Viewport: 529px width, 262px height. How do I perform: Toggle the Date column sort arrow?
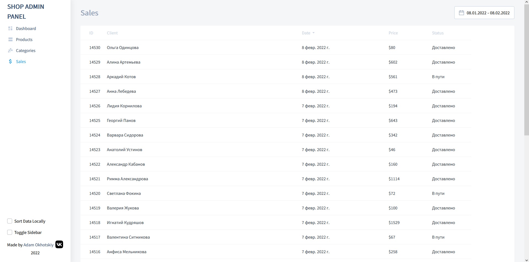pos(314,33)
